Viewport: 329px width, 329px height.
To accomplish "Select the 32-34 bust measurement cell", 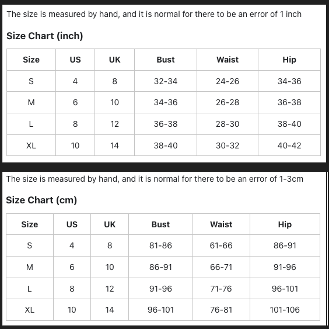I will pos(166,81).
